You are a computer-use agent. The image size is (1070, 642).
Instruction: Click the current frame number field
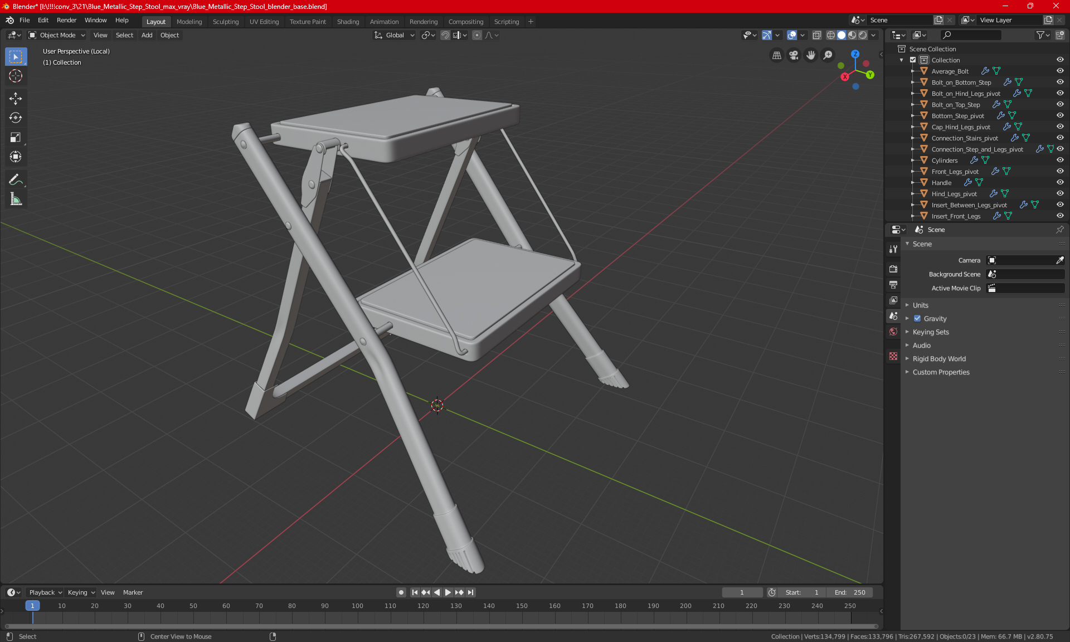tap(742, 592)
